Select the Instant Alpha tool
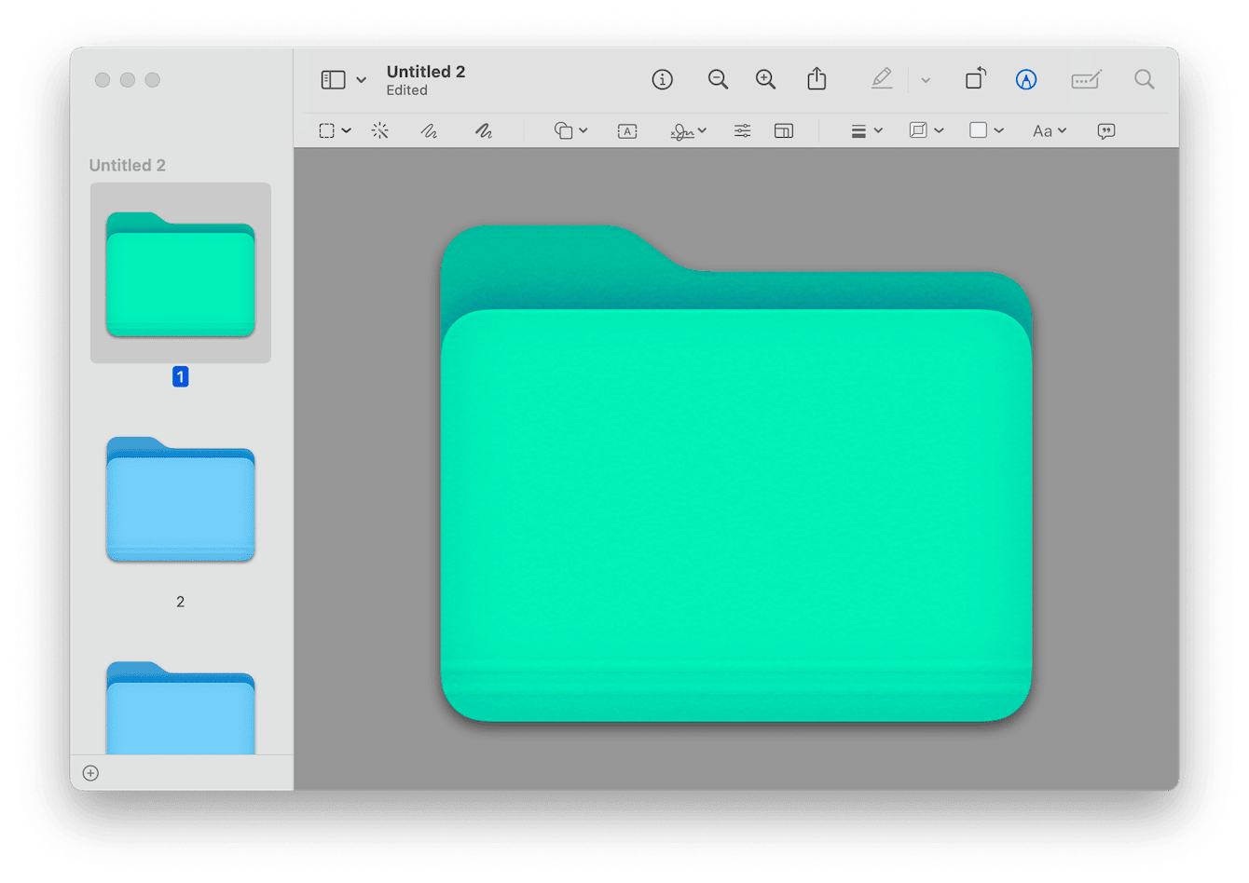Viewport: 1249px width, 883px height. 380,130
